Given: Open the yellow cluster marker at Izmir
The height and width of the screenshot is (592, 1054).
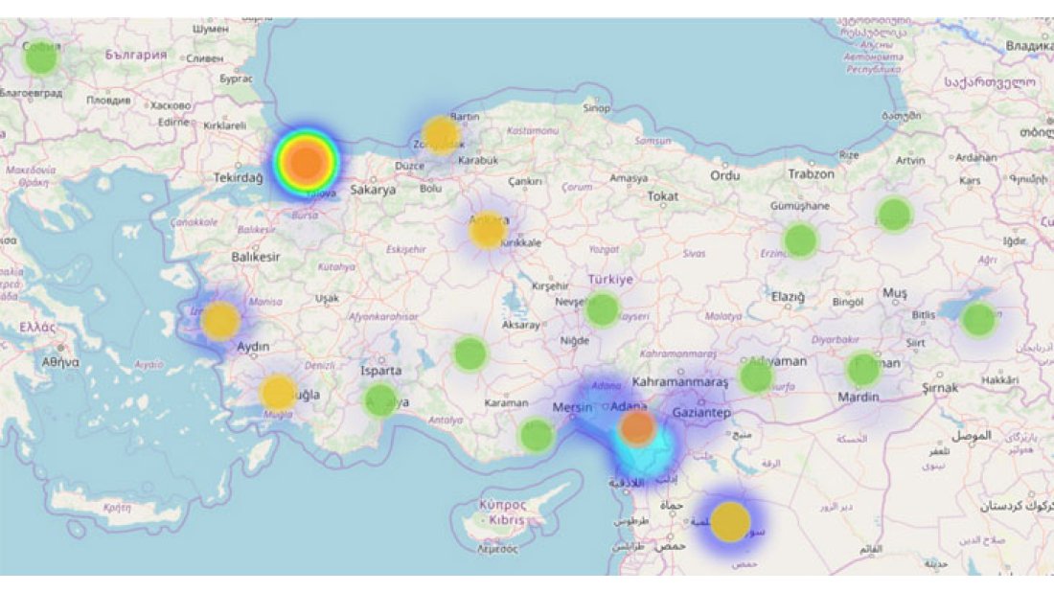Looking at the screenshot, I should tap(220, 321).
